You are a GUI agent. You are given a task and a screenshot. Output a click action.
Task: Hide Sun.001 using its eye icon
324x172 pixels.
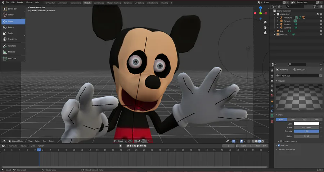coord(321,24)
